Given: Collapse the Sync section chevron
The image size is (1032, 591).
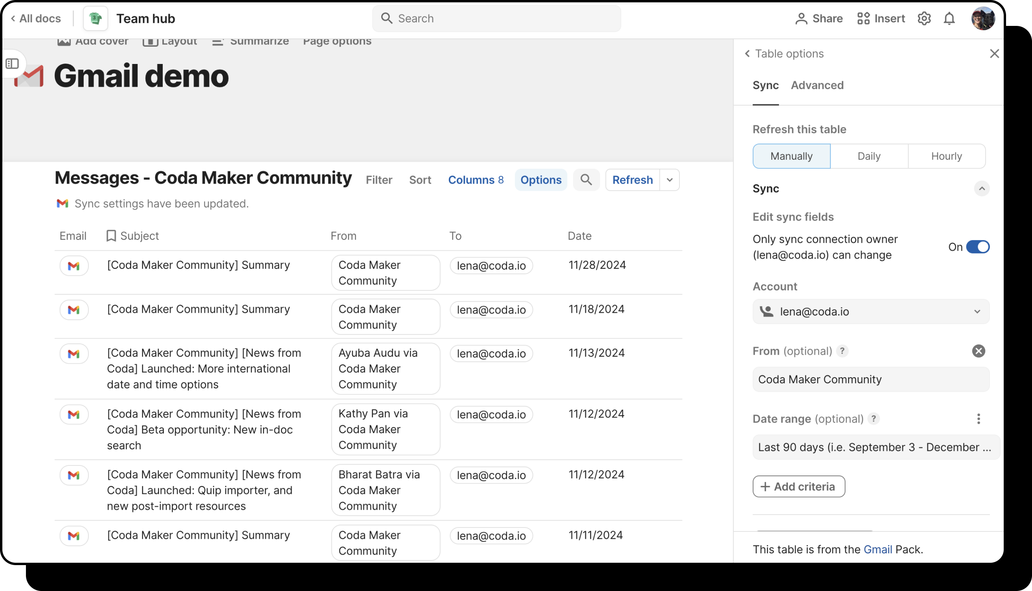Looking at the screenshot, I should pos(982,189).
